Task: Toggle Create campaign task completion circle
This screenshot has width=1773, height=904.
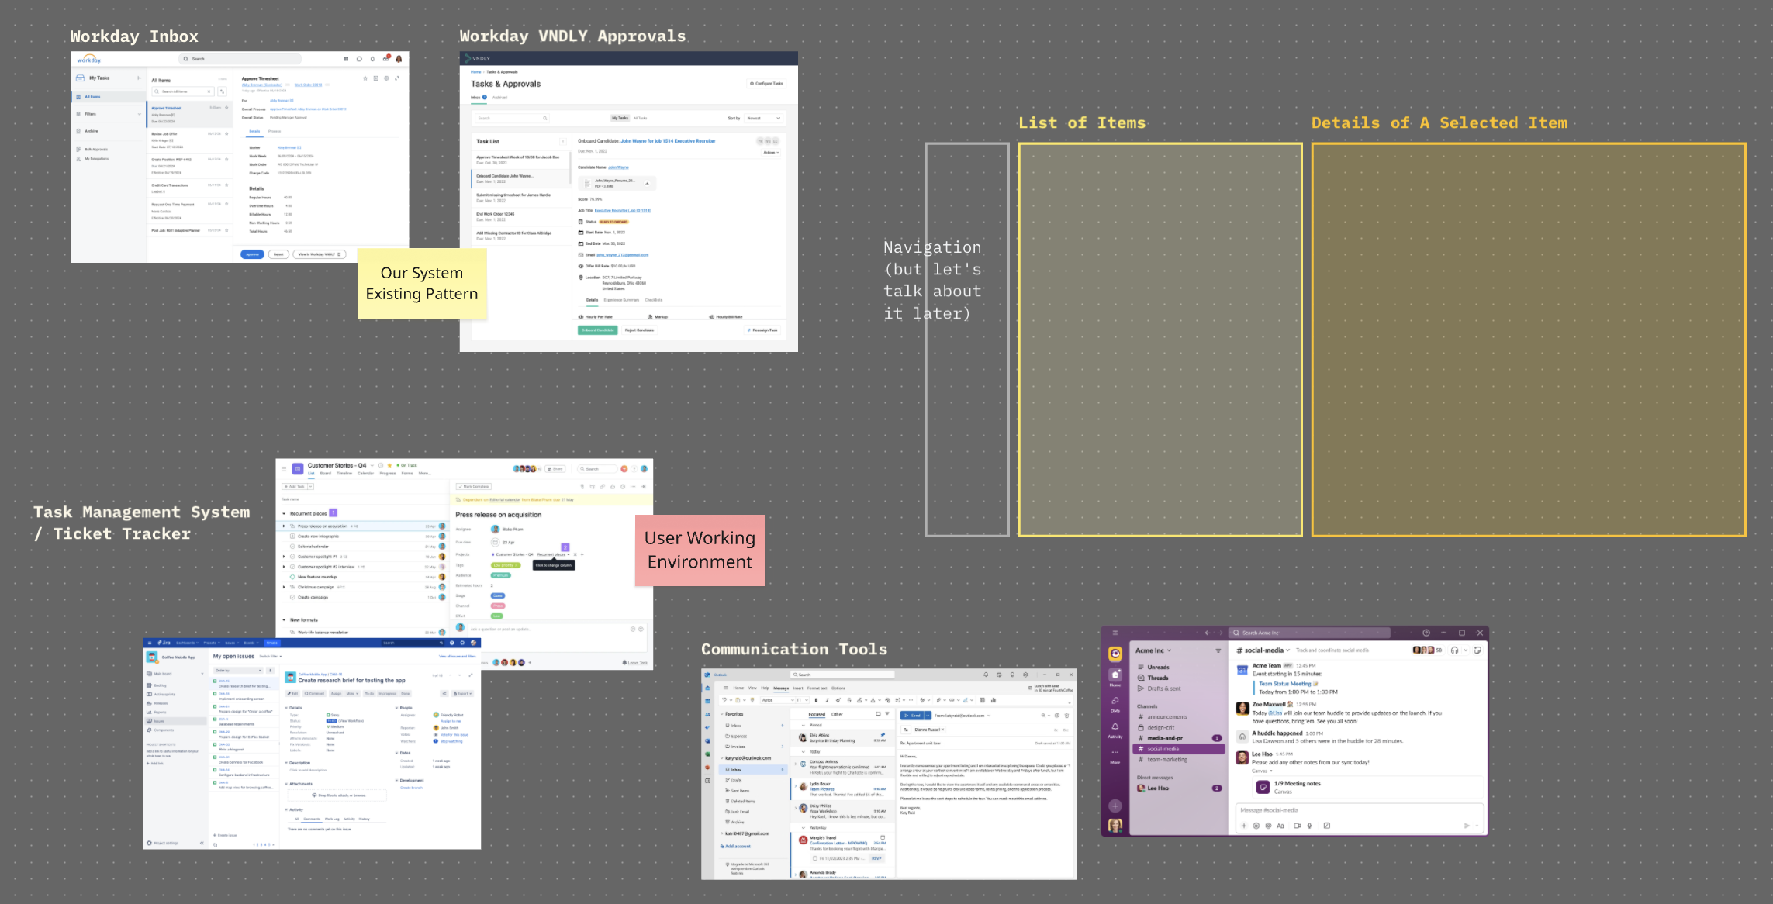Action: (292, 597)
